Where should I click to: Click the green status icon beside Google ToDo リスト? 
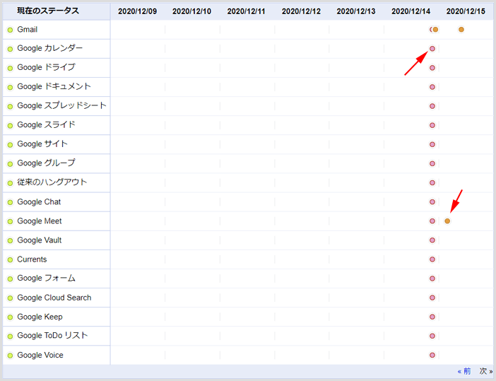click(x=10, y=336)
